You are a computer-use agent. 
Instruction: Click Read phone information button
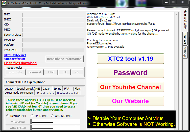pos(64,59)
